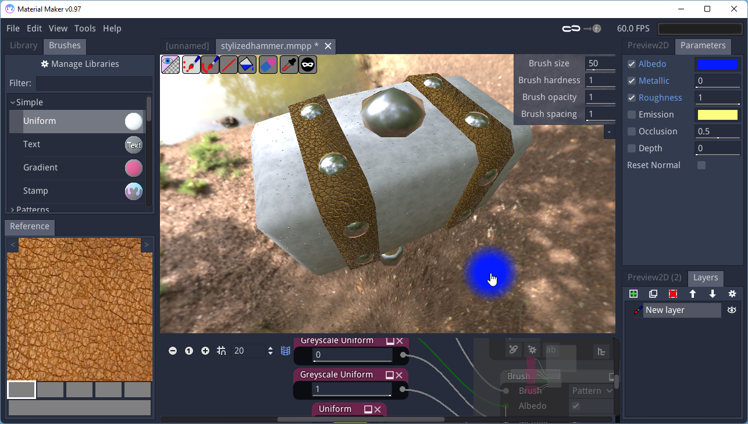Hide New layer via eye icon
Screen dimensions: 748x424
(732, 310)
